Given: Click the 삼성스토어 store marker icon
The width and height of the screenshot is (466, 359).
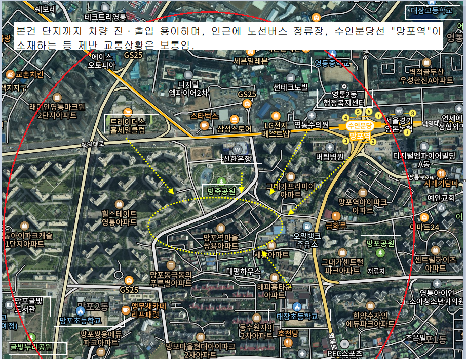Looking at the screenshot, I should (x=234, y=119).
